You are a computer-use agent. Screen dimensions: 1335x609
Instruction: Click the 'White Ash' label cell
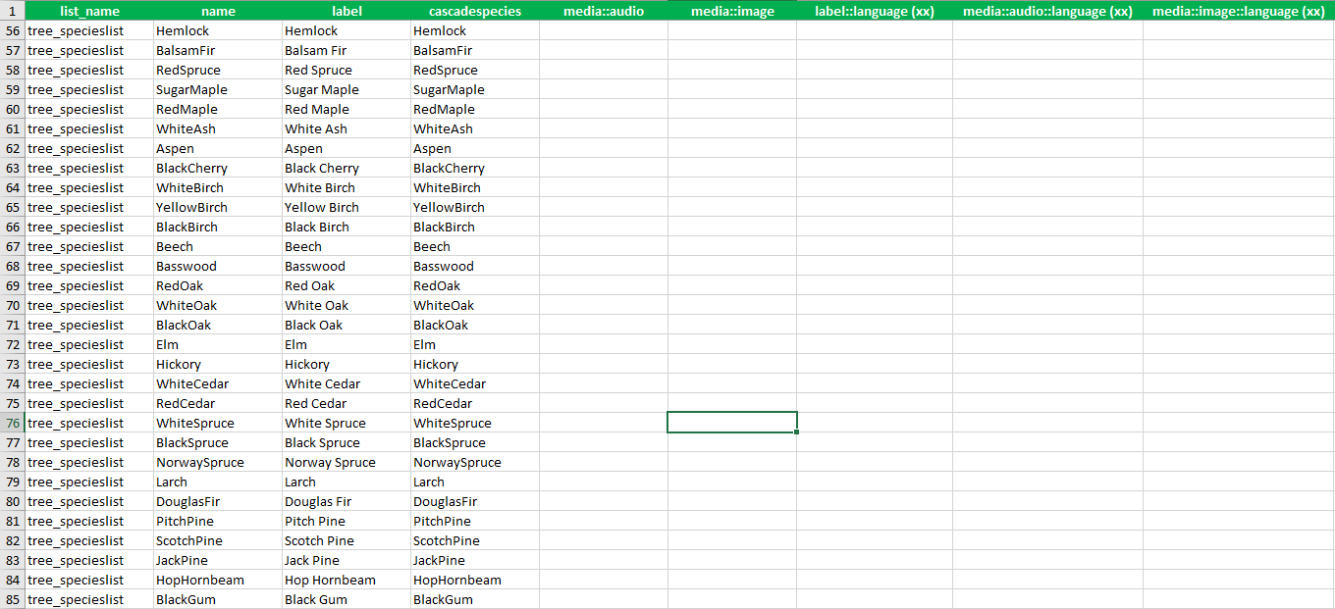[x=347, y=128]
